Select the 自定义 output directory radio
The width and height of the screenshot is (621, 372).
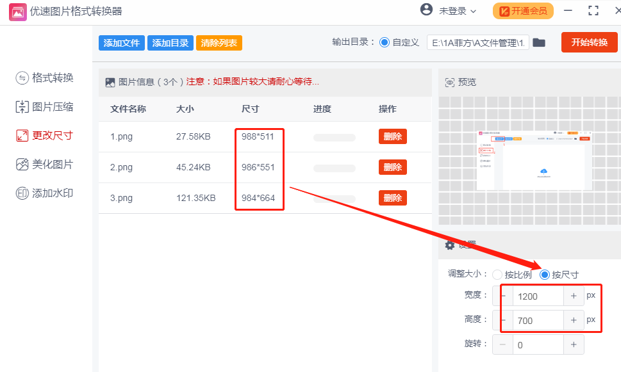click(385, 42)
